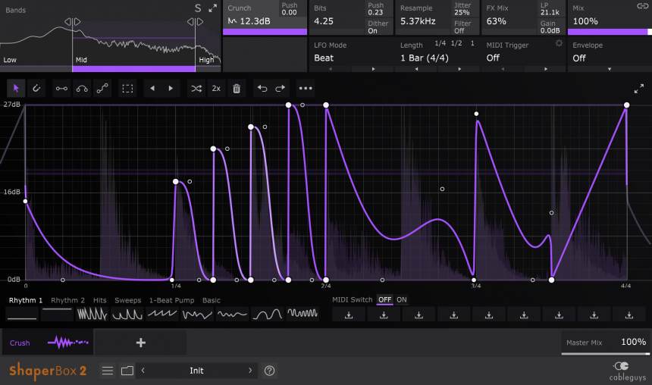Open the 1-Beat Pump preset tab
Screen dimensions: 652x385
point(171,300)
